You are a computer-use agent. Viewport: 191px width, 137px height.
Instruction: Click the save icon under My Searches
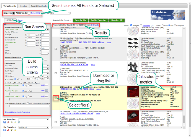tap(4, 122)
